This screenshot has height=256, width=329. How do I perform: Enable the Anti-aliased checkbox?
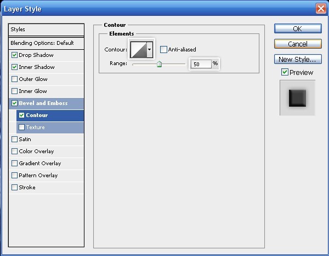click(164, 50)
